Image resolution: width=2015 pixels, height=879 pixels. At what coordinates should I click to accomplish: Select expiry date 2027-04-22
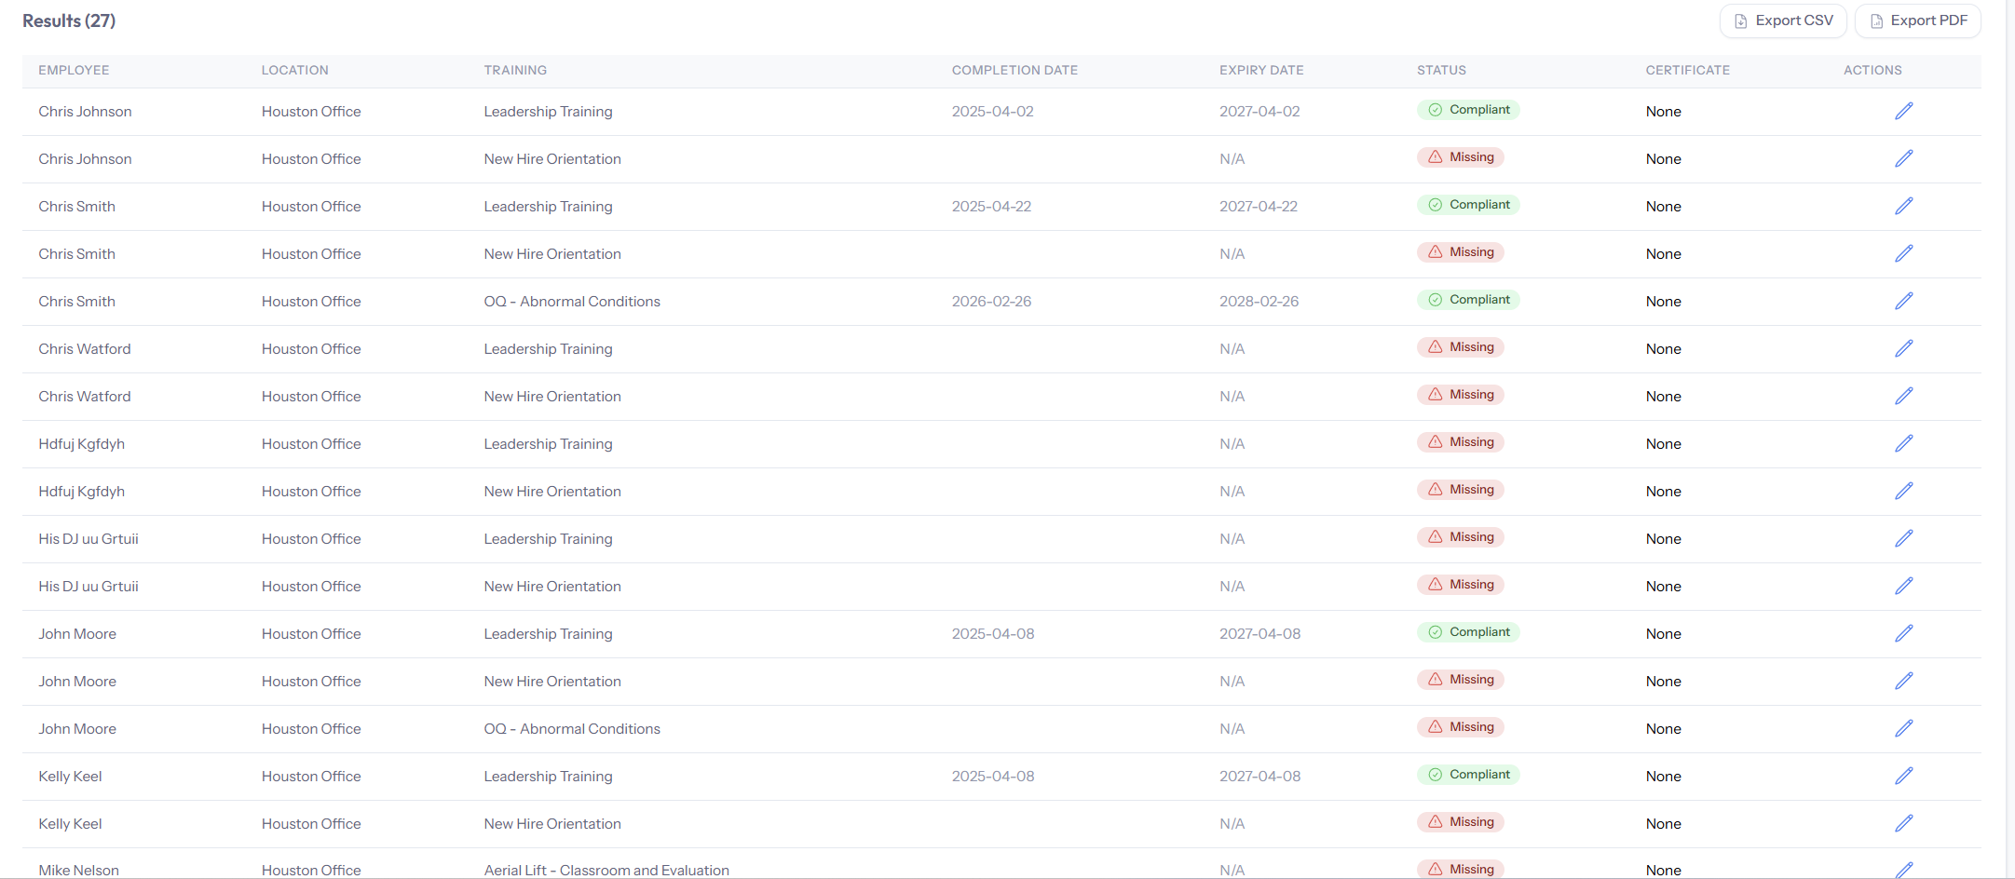pos(1258,206)
